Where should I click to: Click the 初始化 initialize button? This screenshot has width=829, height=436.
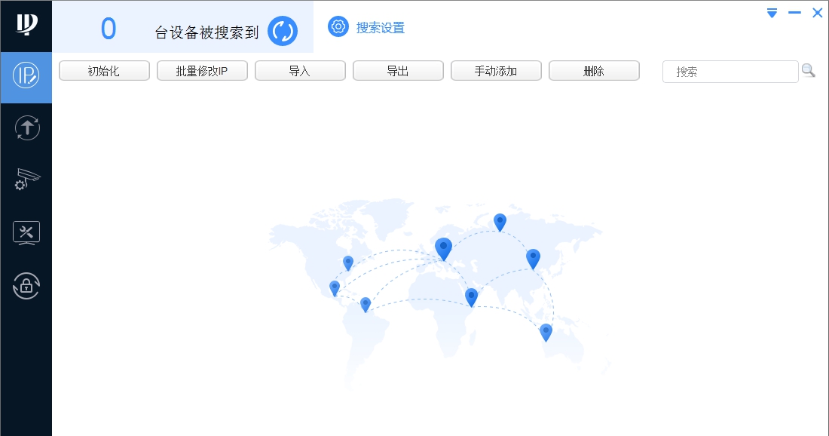[104, 70]
